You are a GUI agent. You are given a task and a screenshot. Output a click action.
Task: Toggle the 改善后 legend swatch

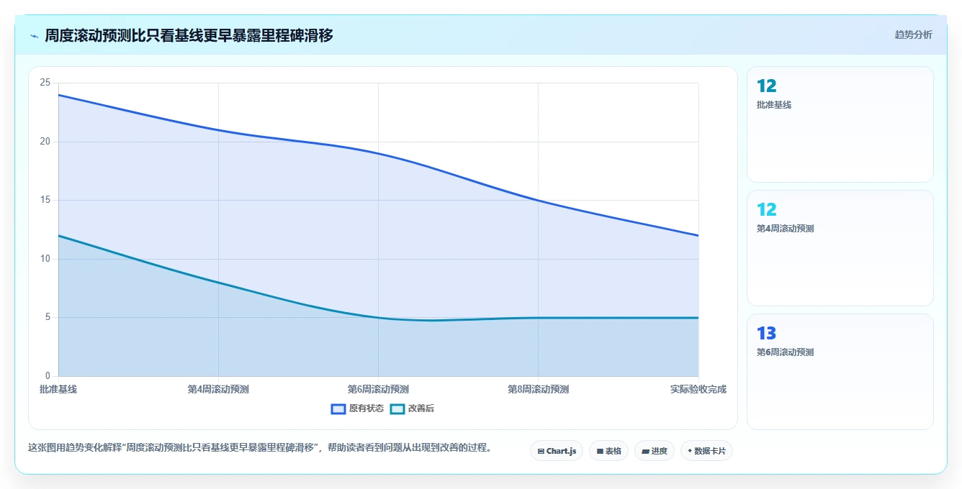coord(397,408)
